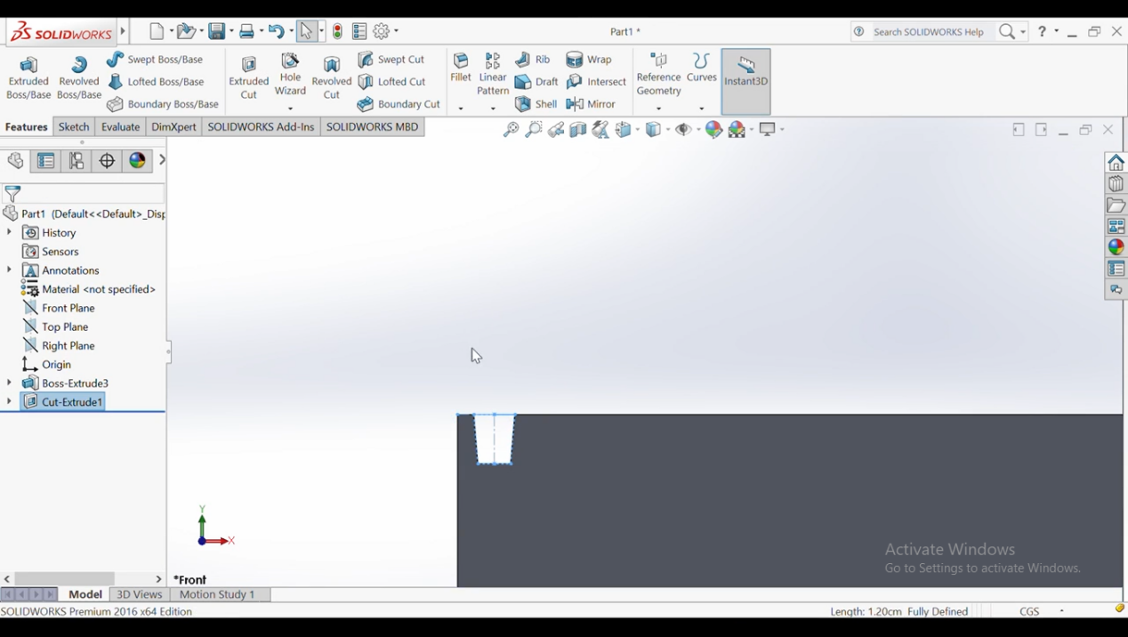Select the Extruded Boss/Base tool
The width and height of the screenshot is (1128, 637).
[x=28, y=78]
